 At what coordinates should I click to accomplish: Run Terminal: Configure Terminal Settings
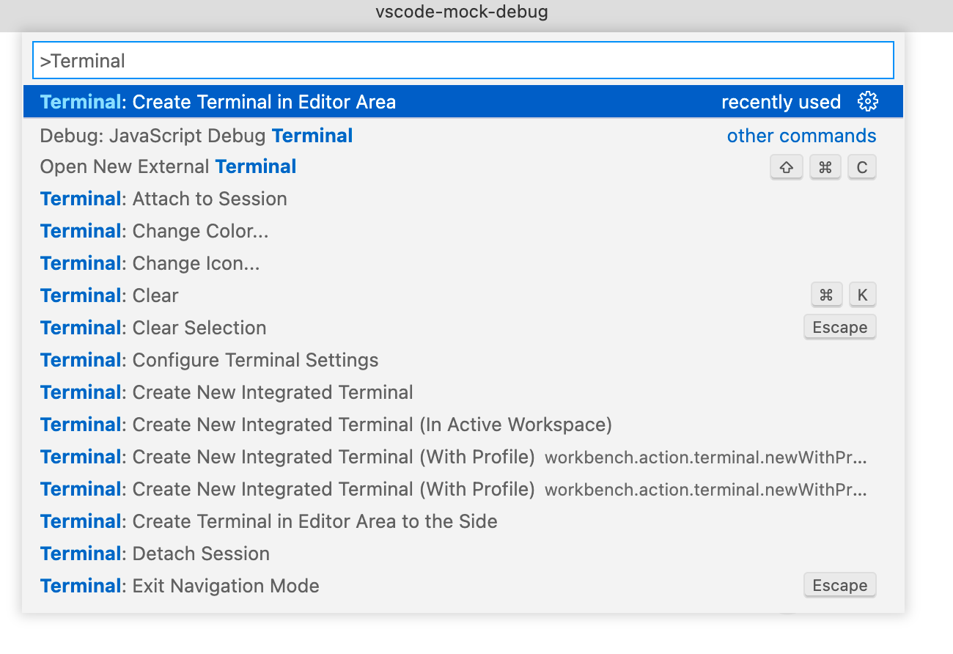coord(208,359)
